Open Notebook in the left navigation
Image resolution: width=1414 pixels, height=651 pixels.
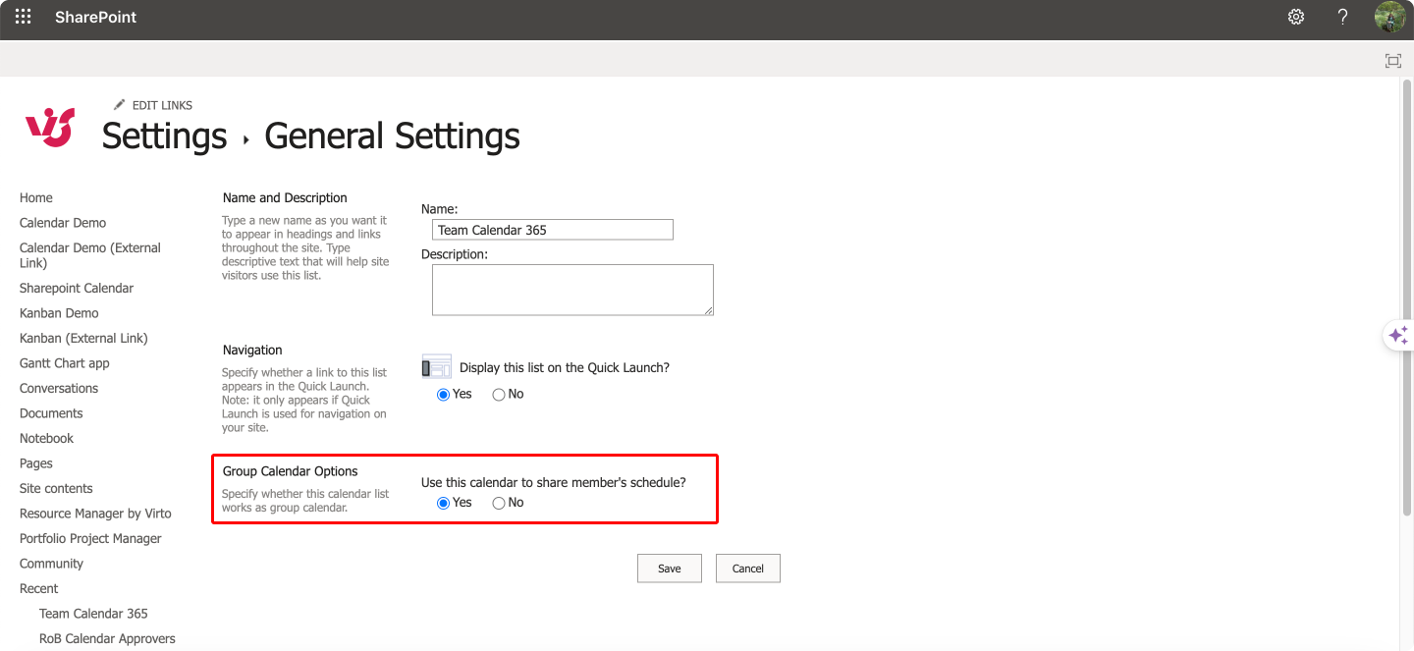coord(46,438)
